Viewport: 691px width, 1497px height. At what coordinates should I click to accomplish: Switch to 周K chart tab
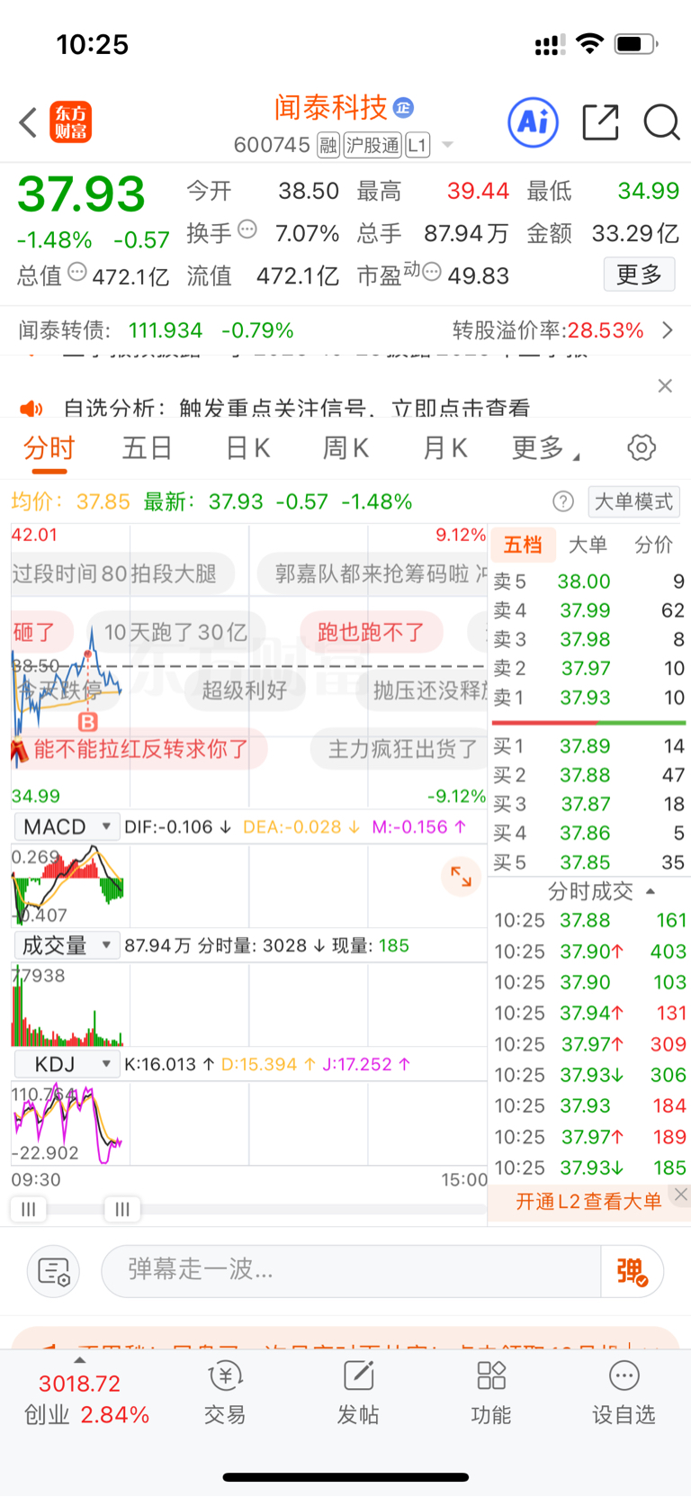click(x=345, y=448)
